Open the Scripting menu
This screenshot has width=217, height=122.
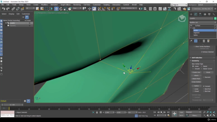pos(106,5)
